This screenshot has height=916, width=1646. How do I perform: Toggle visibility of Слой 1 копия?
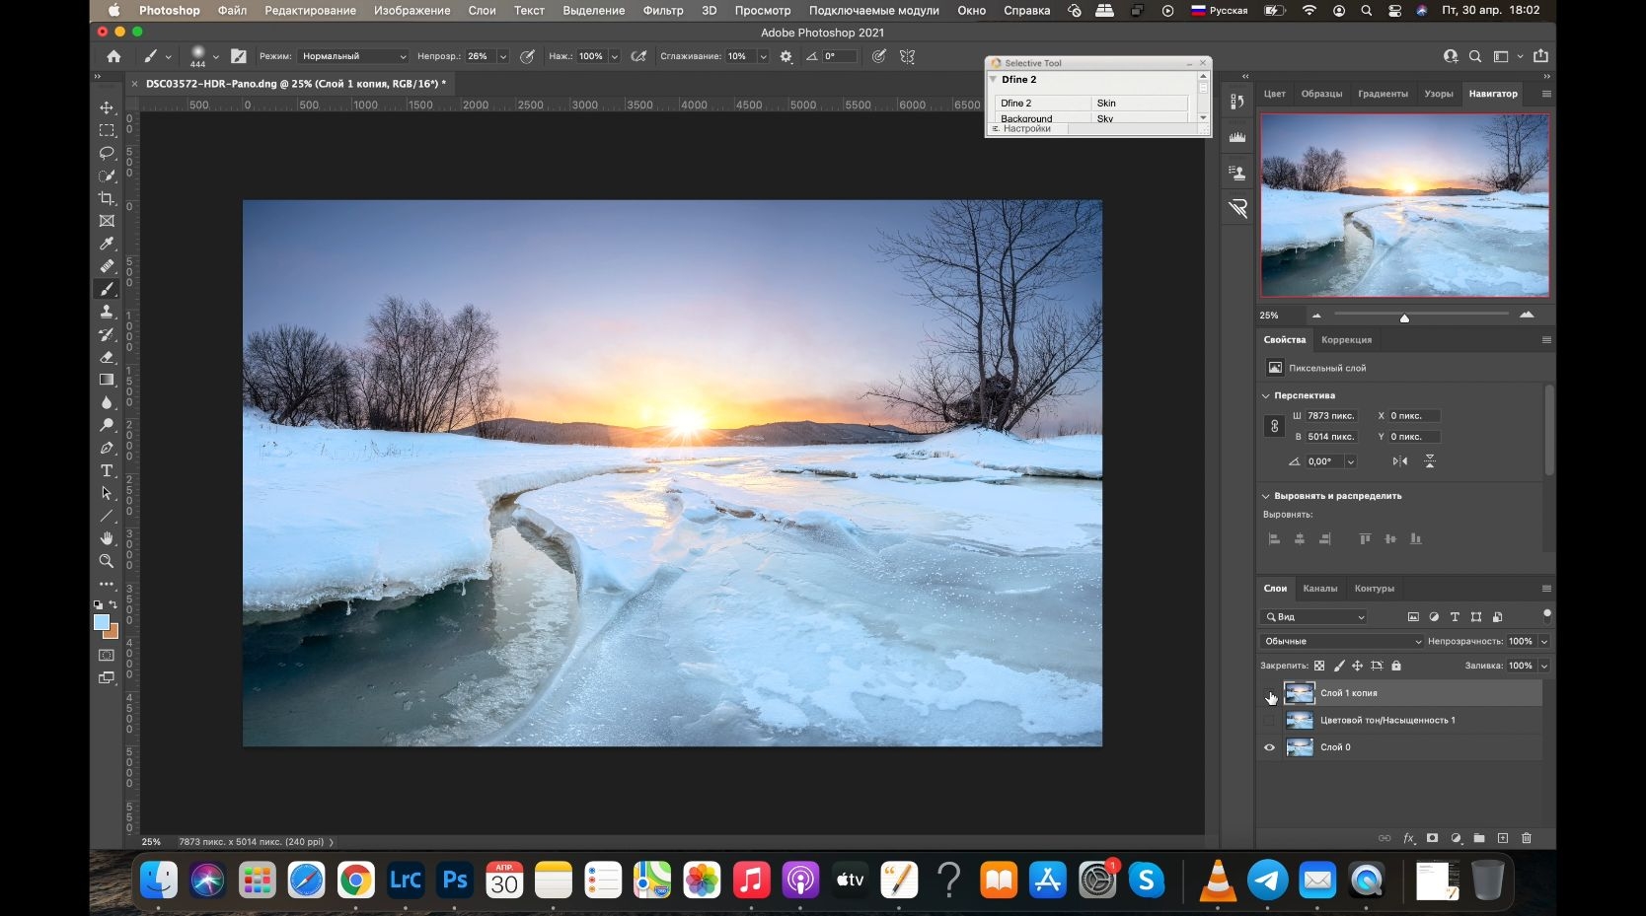[x=1270, y=693]
